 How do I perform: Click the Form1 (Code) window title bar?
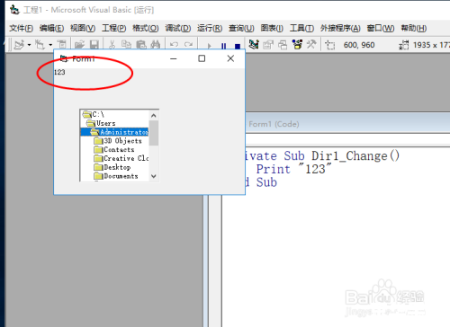pos(347,124)
